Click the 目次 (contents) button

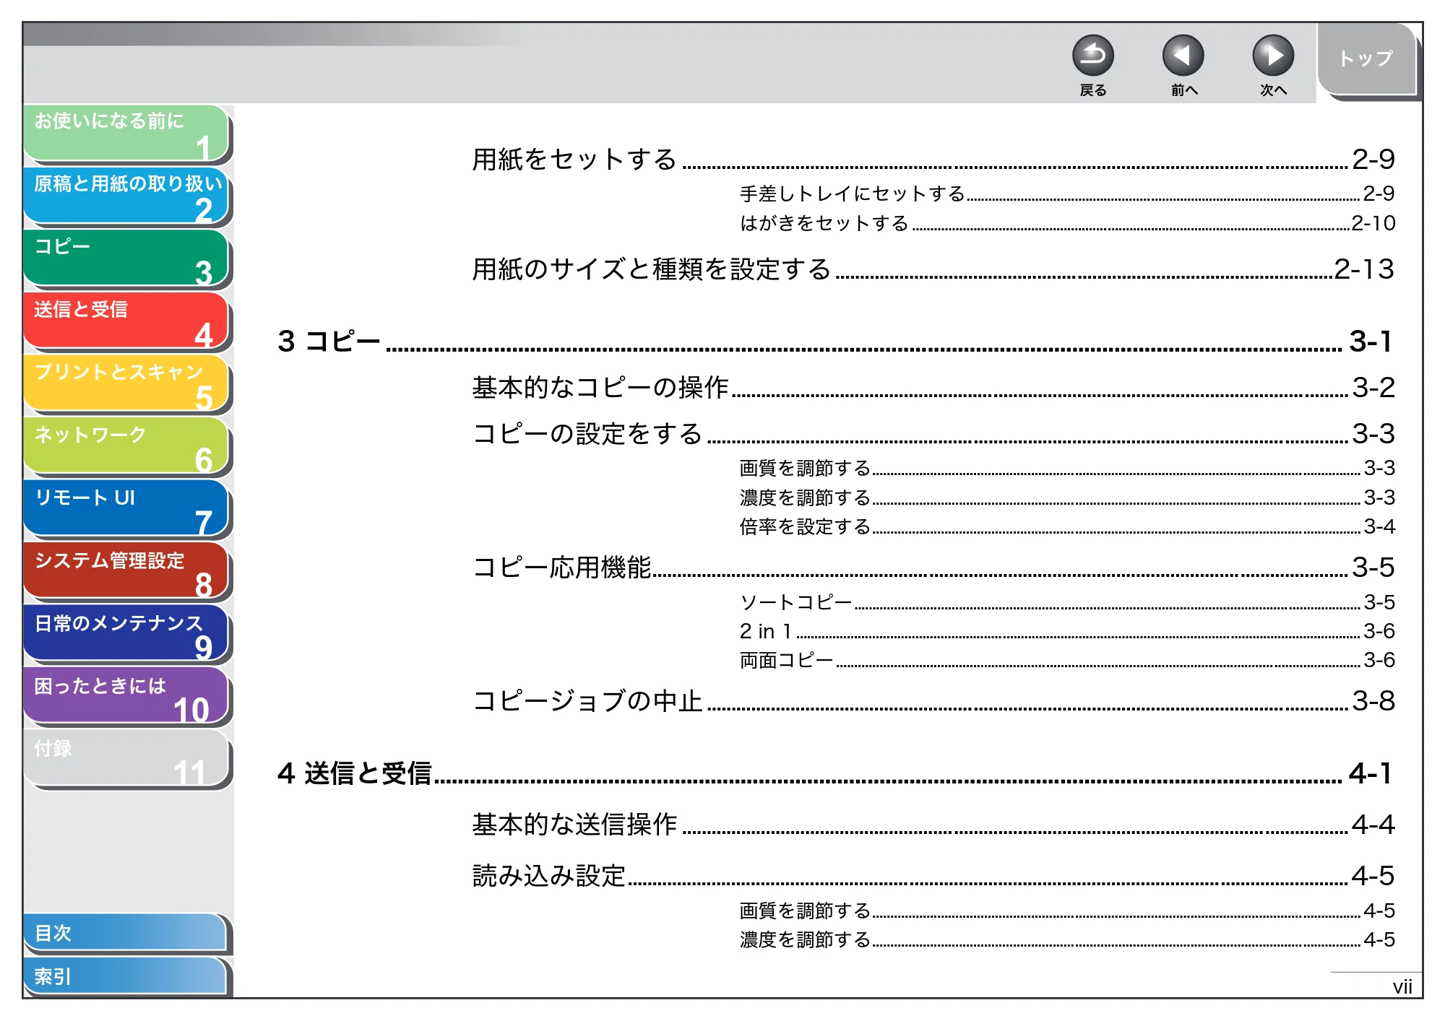click(125, 933)
